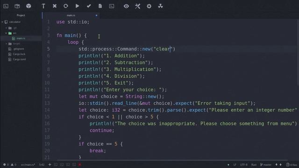Click line number 12 in the gutter
Viewport: 299px width, 168px height.
[x=47, y=97]
